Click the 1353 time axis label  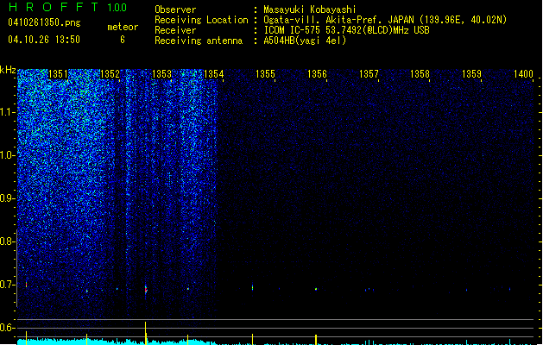[x=161, y=74]
